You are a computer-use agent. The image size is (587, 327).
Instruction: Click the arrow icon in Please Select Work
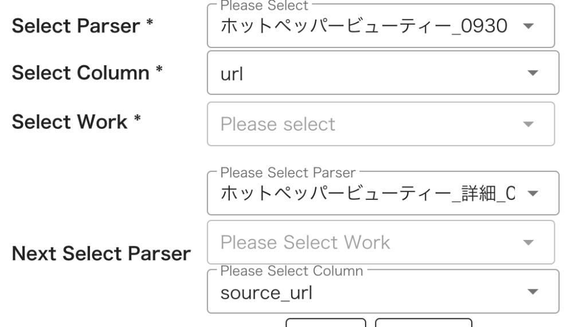click(529, 243)
